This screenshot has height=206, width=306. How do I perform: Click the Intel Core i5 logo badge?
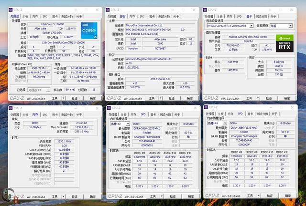pos(89,31)
